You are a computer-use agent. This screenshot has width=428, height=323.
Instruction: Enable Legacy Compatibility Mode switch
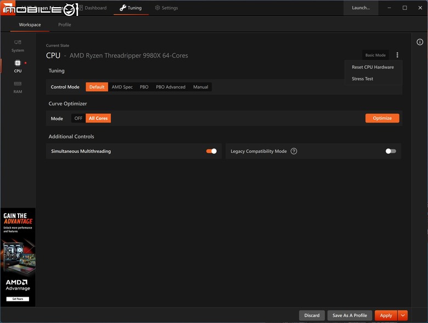point(391,151)
